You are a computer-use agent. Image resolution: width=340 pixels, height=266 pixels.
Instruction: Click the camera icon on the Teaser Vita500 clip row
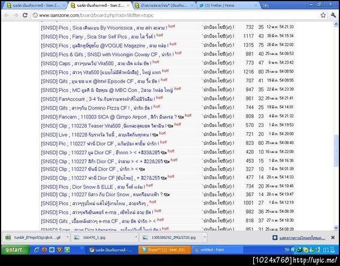pyautogui.click(x=170, y=126)
